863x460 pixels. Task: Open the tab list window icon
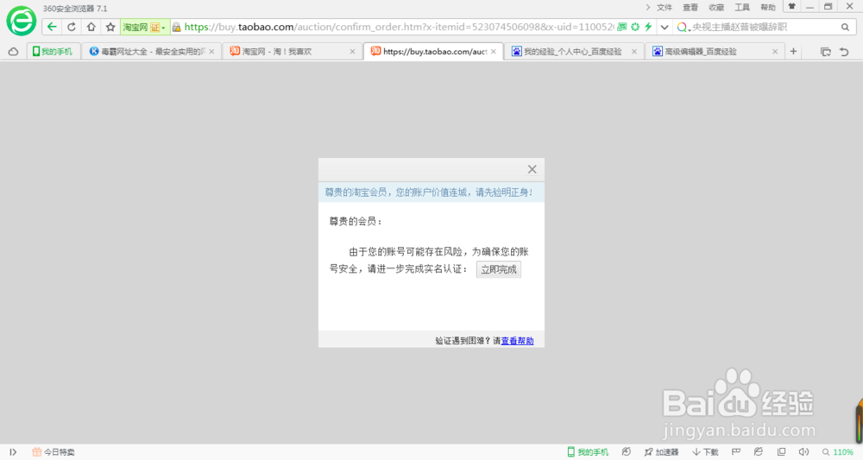point(826,52)
